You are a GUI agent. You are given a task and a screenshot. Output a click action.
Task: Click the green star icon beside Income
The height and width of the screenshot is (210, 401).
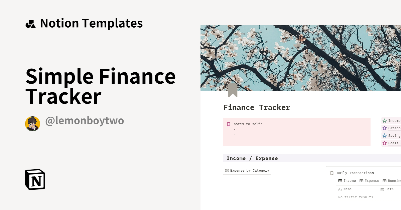pyautogui.click(x=385, y=121)
